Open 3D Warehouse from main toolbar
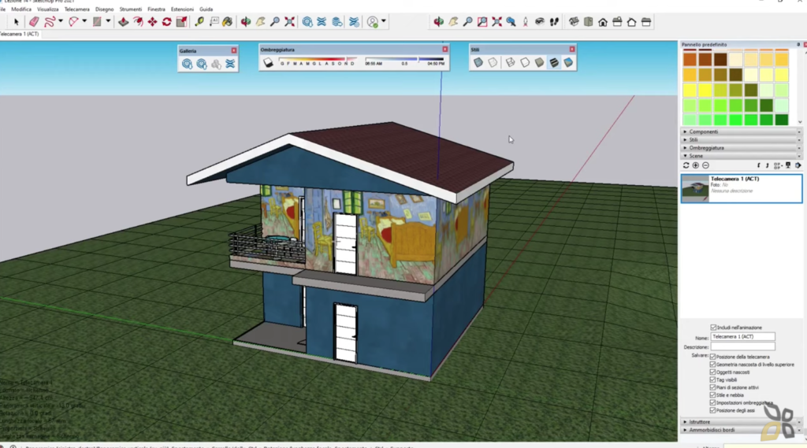The height and width of the screenshot is (448, 807). tap(307, 21)
